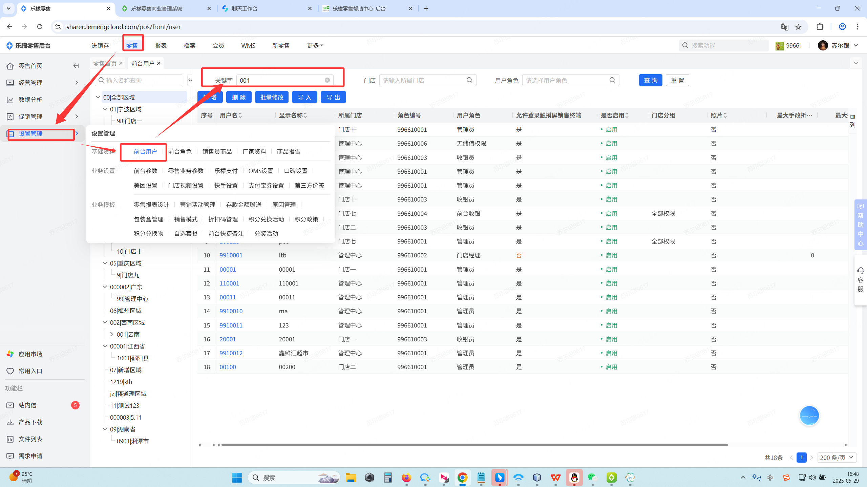Open user 9910012 link
867x487 pixels.
coord(231,353)
